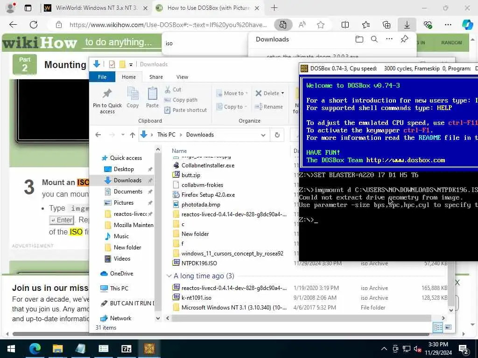
Task: Switch to details view in Explorer
Action: pos(438,327)
